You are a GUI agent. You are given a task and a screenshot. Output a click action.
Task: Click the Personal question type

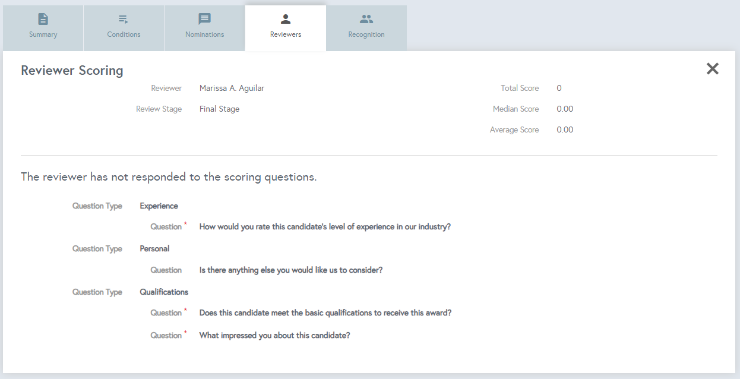[154, 249]
